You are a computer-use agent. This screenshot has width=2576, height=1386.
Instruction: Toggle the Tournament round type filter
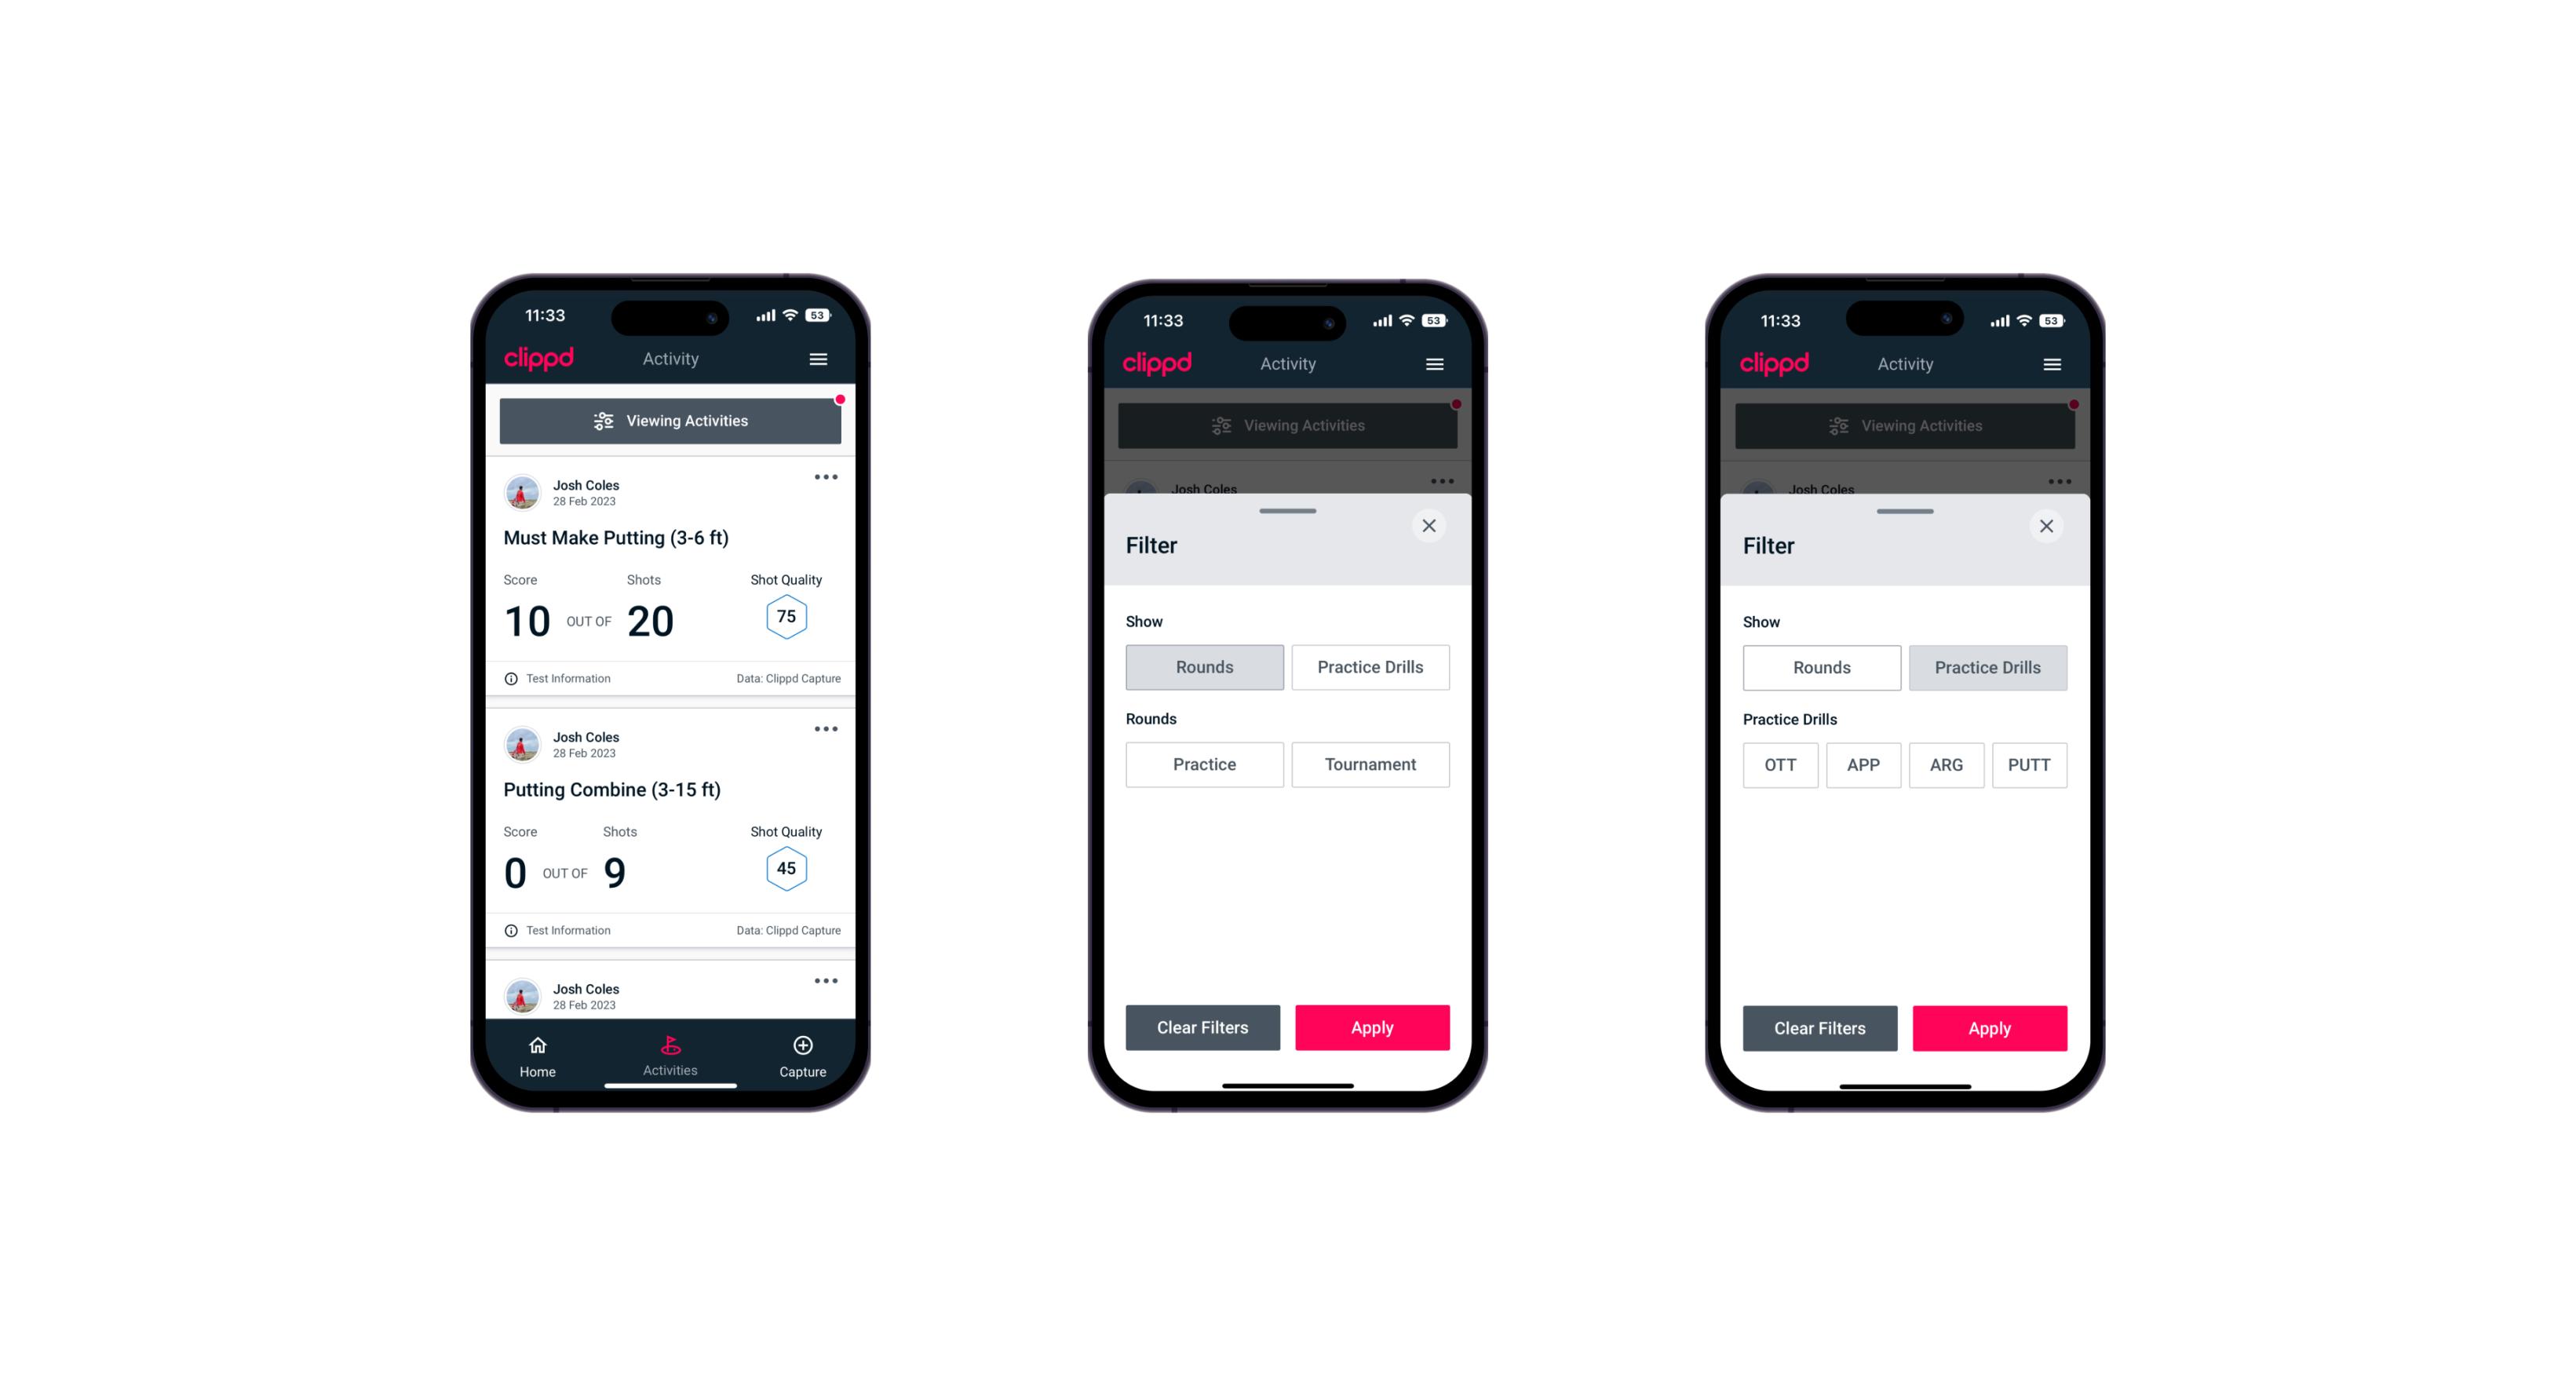pos(1367,764)
